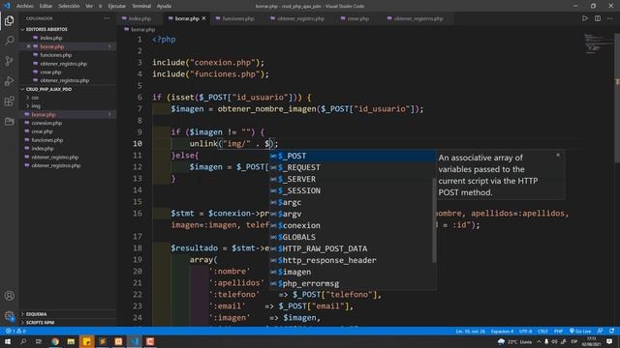The width and height of the screenshot is (620, 348).
Task: Close the borrar.php editor tab
Action: pos(204,18)
